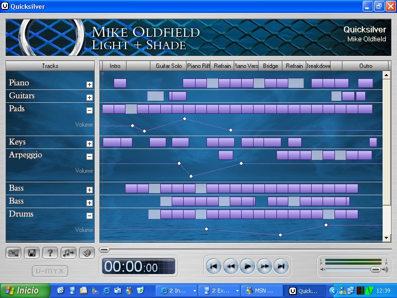The width and height of the screenshot is (397, 298).
Task: Click the U-MYX logo button
Action: click(x=50, y=271)
